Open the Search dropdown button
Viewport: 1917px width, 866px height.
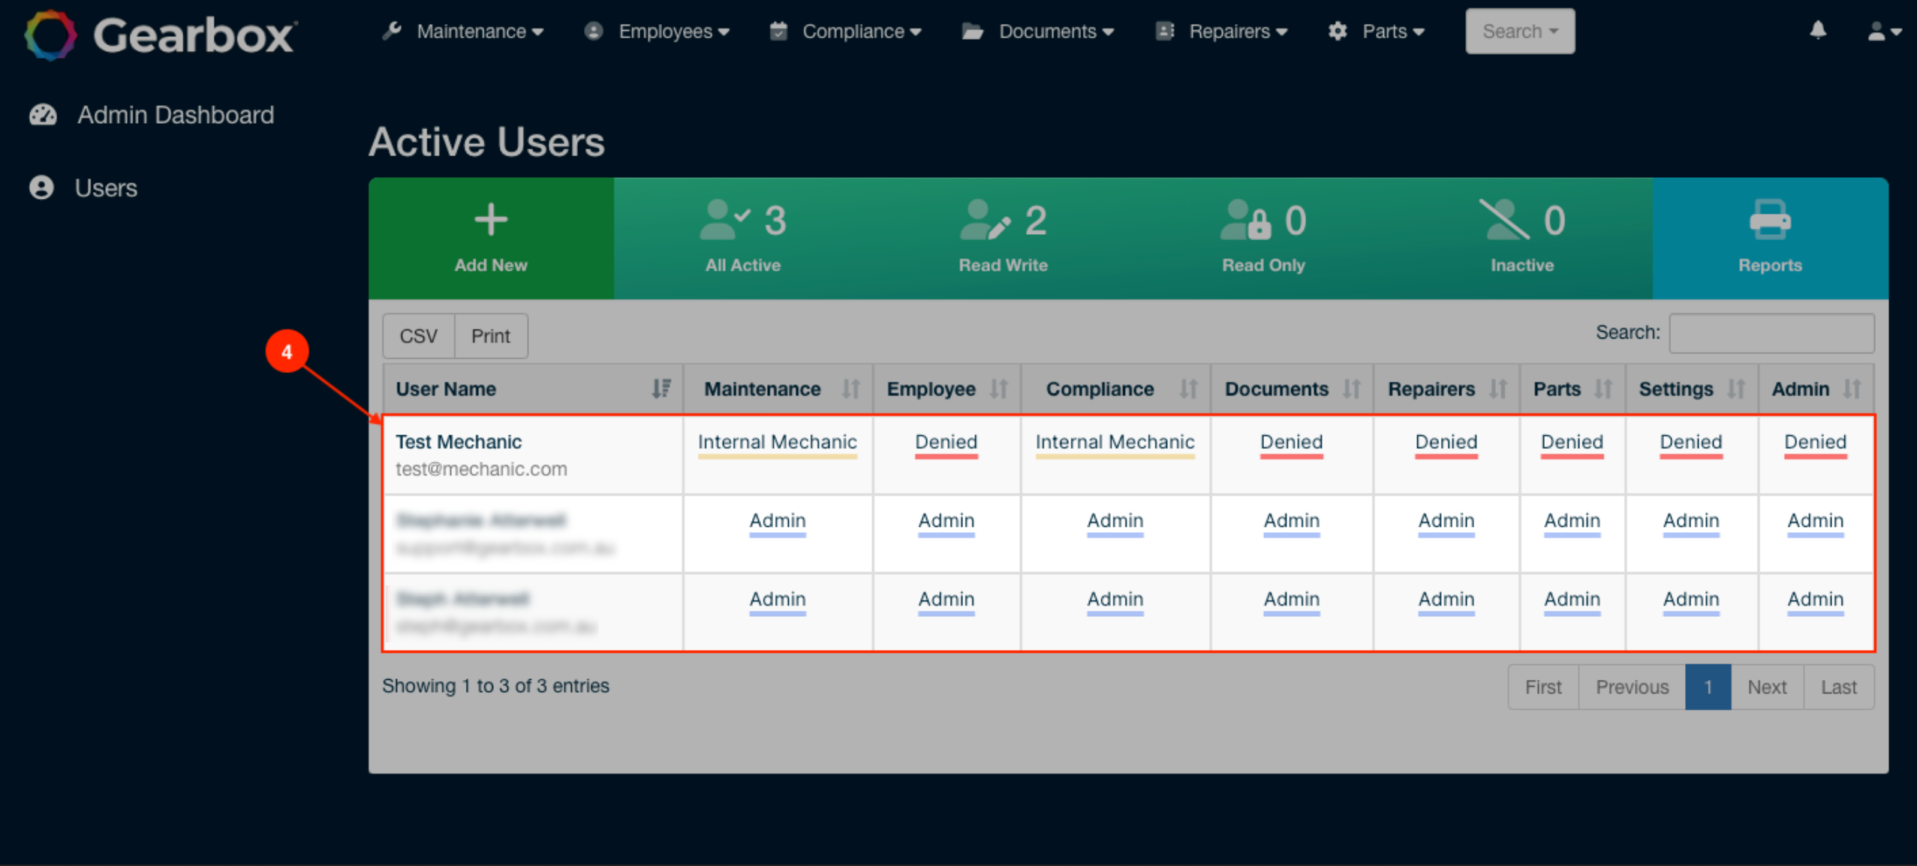pyautogui.click(x=1519, y=32)
